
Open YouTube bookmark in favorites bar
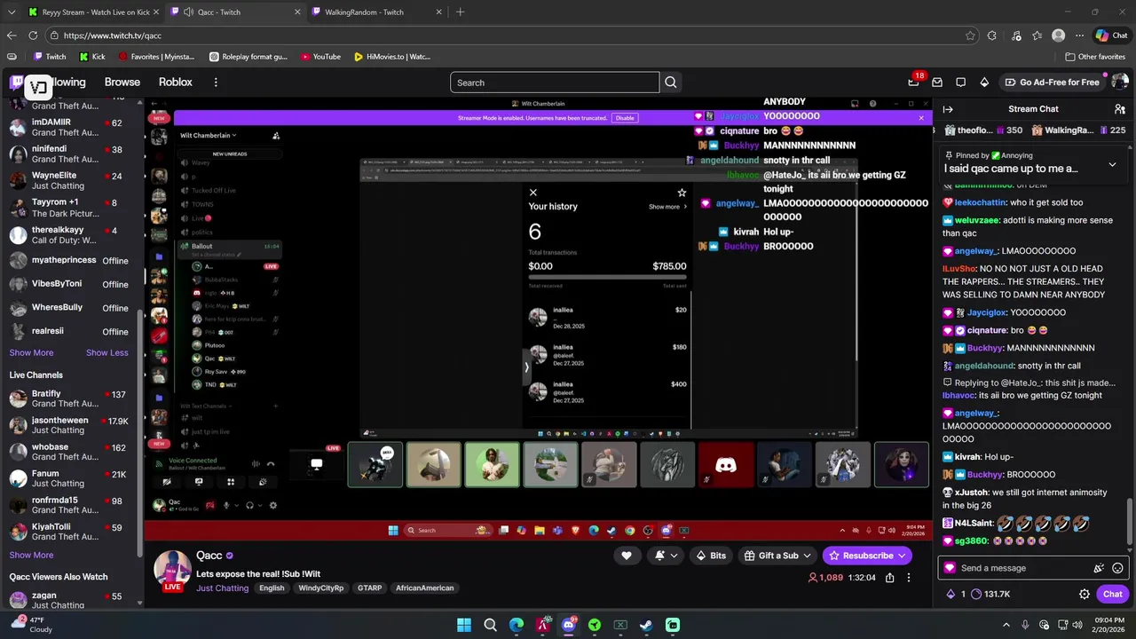[320, 57]
